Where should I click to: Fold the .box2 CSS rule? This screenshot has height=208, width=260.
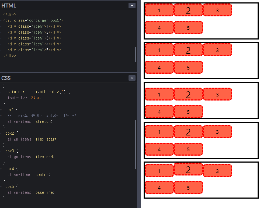point(1,134)
